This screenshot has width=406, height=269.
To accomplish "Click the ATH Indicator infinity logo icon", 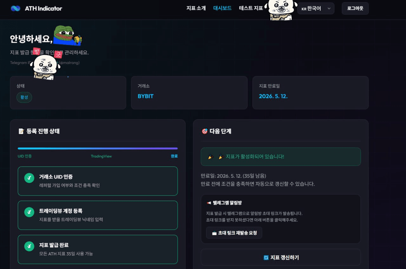I will click(x=16, y=9).
